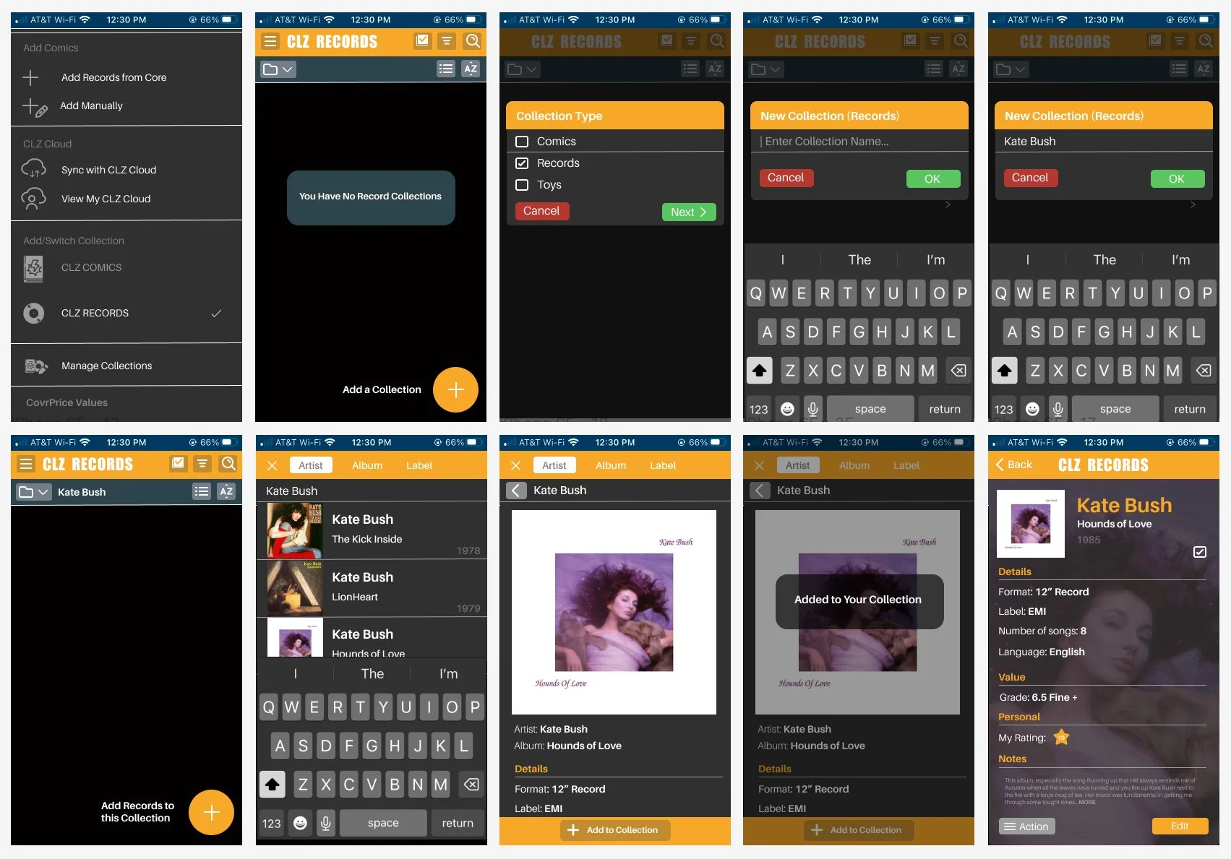Cancel the dialog with Kate Bush entered as name
This screenshot has width=1231, height=859.
pos(1031,178)
